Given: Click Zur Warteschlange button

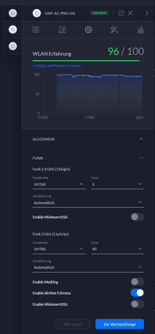Looking at the screenshot, I should 120,324.
